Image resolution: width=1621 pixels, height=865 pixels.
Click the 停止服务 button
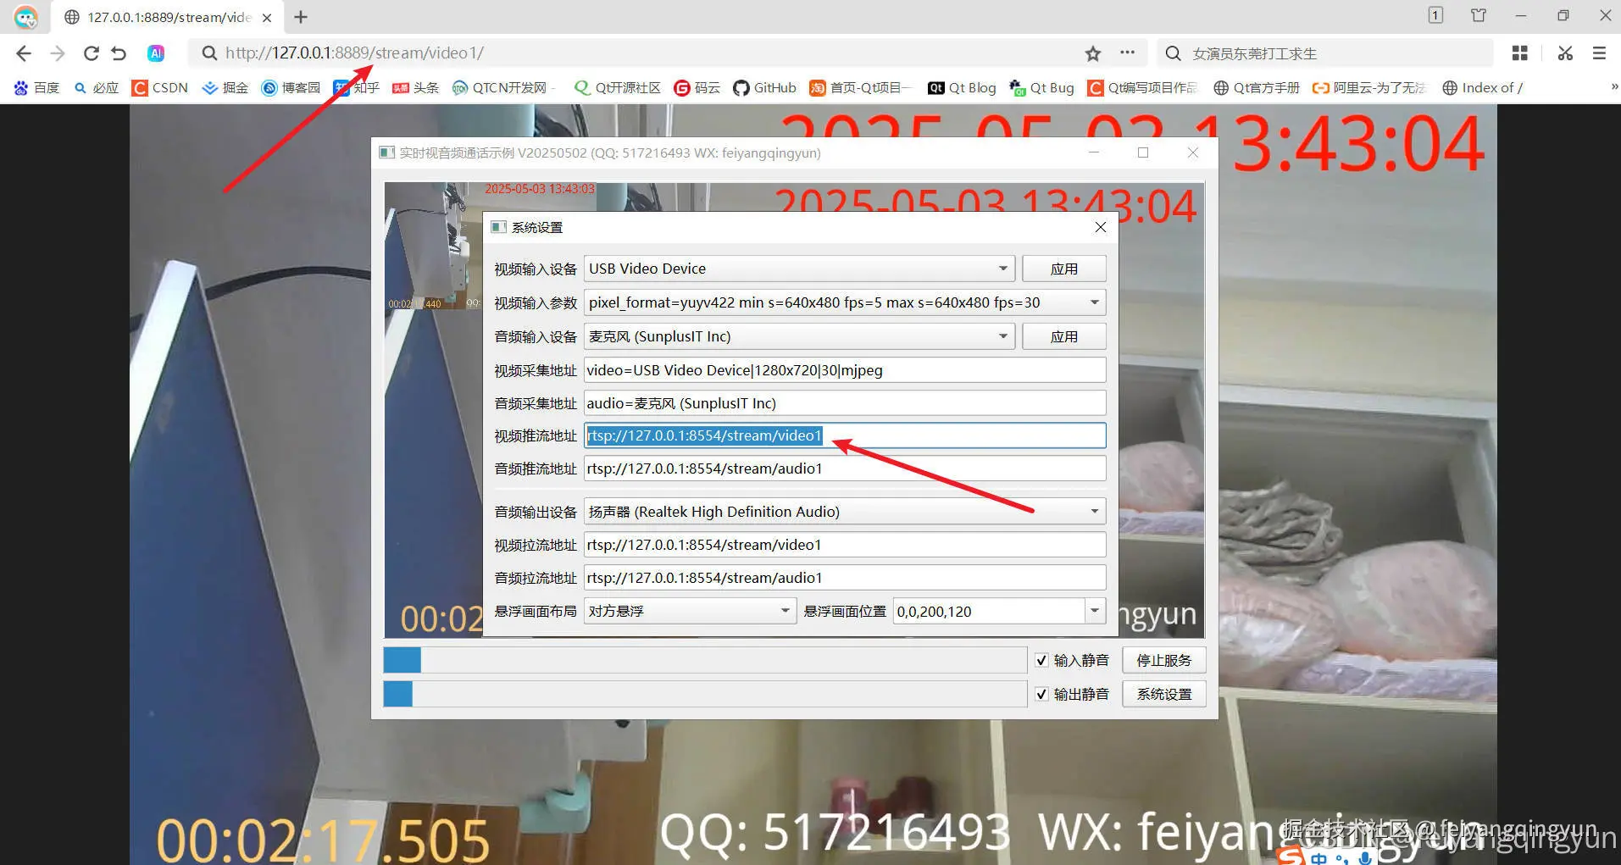tap(1164, 660)
